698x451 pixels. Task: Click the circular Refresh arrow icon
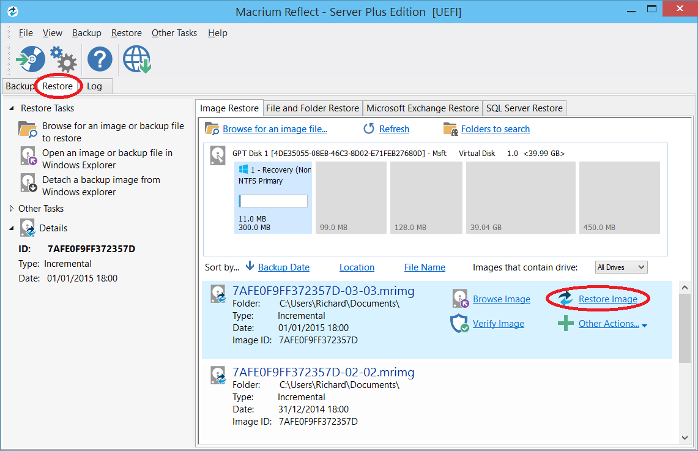(369, 129)
